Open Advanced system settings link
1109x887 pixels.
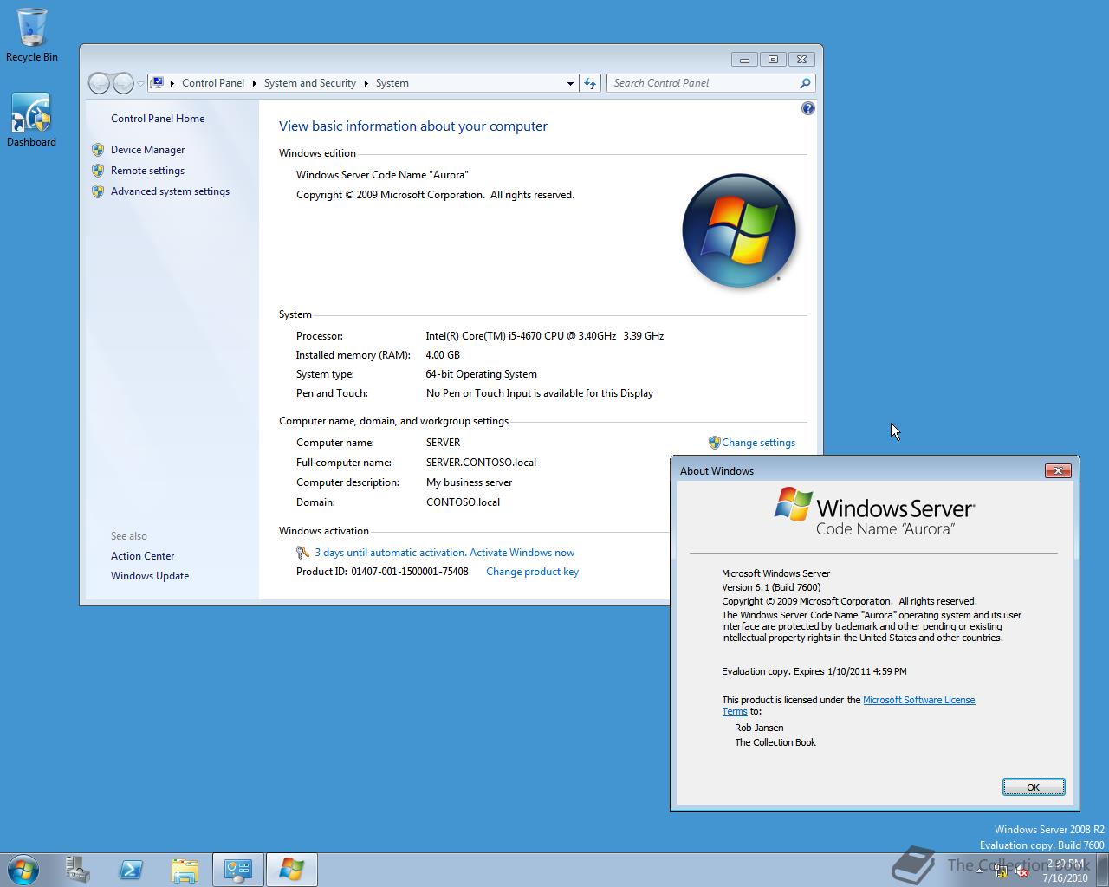coord(170,191)
